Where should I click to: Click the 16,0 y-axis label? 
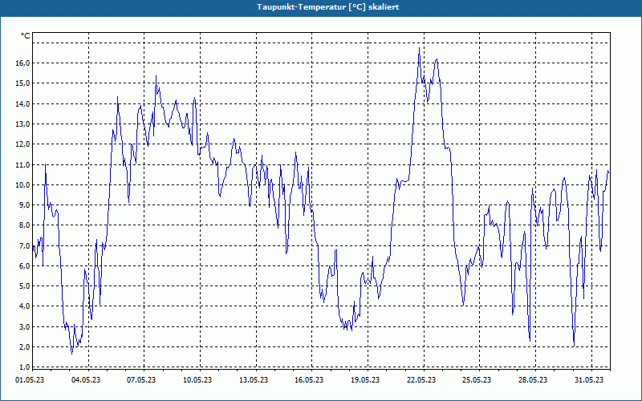pos(22,63)
